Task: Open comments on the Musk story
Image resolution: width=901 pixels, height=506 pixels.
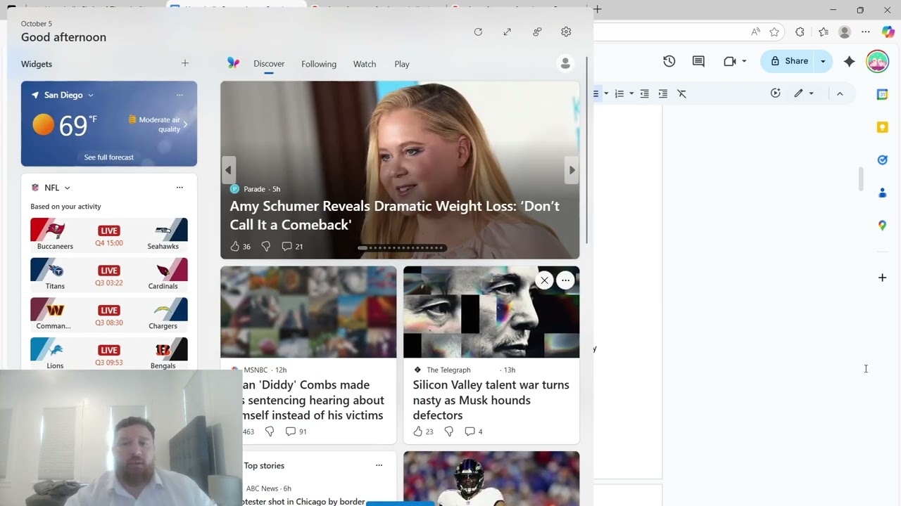Action: [x=473, y=432]
